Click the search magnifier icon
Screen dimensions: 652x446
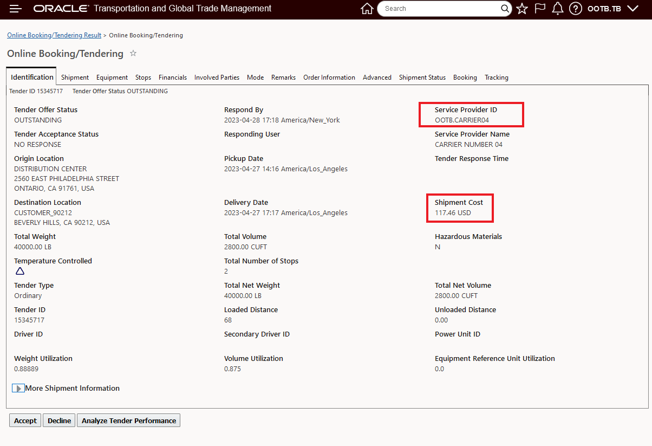coord(505,9)
